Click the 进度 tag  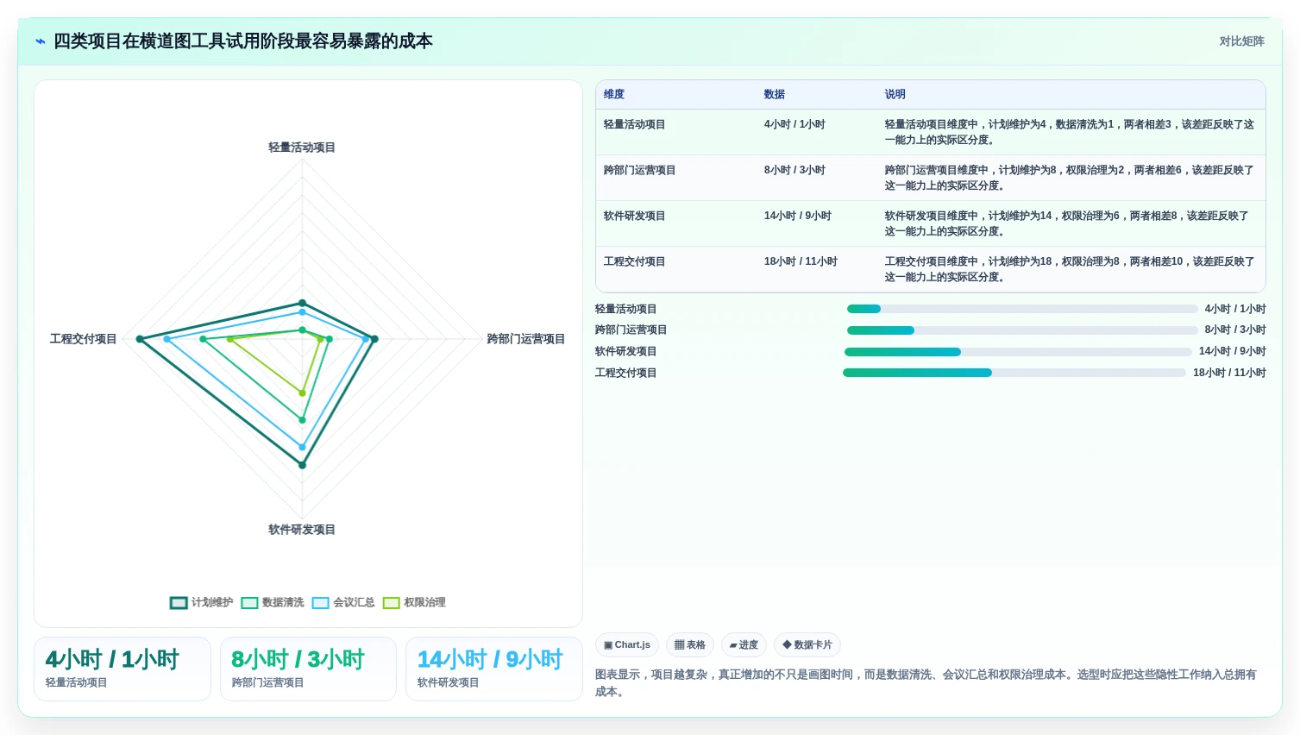click(x=744, y=645)
